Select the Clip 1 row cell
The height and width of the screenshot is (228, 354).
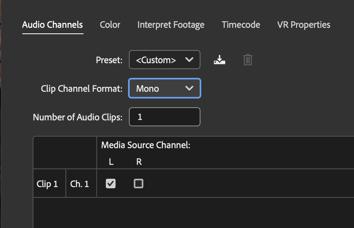(x=49, y=183)
